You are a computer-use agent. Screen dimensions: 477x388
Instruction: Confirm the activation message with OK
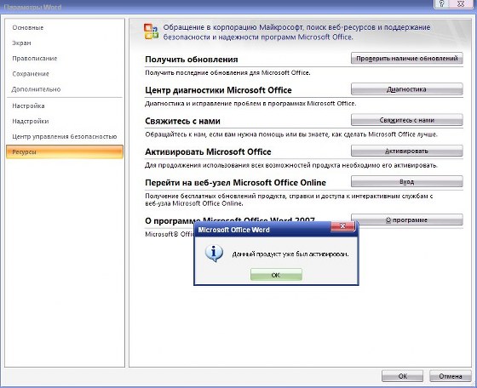pyautogui.click(x=276, y=275)
